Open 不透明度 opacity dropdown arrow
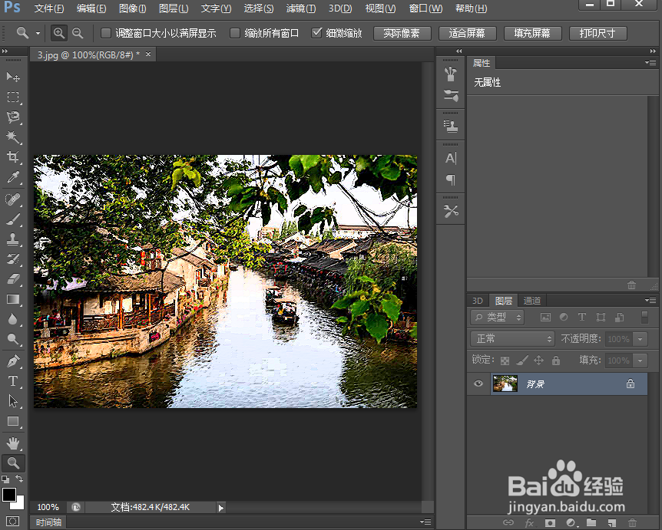 tap(640, 339)
